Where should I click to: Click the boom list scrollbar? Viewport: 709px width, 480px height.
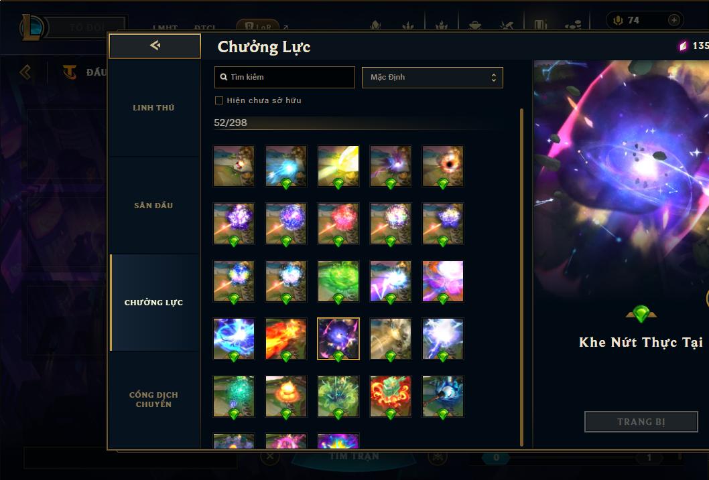521,277
